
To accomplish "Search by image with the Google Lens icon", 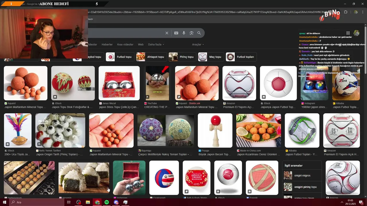I will tap(192, 33).
